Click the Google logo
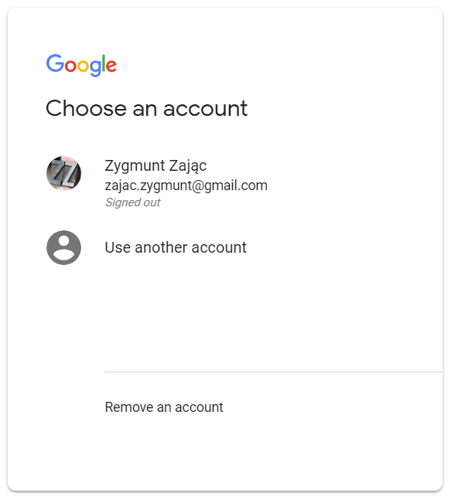 (81, 65)
